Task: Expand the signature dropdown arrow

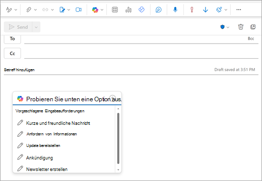Action: (69, 10)
